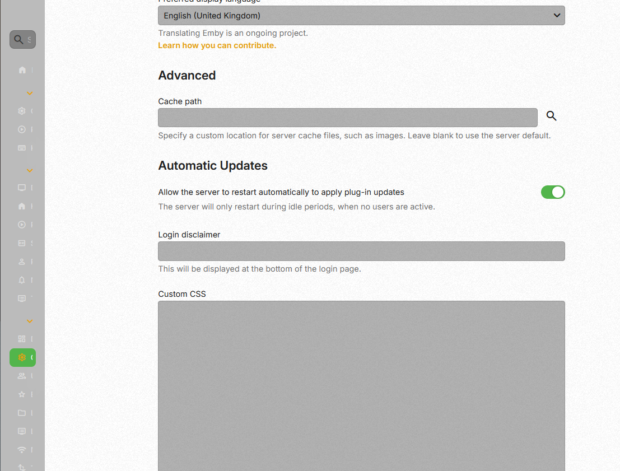Viewport: 620px width, 471px height.
Task: Open the transcoding arrows icon at the sidebar bottom
Action: [x=22, y=468]
